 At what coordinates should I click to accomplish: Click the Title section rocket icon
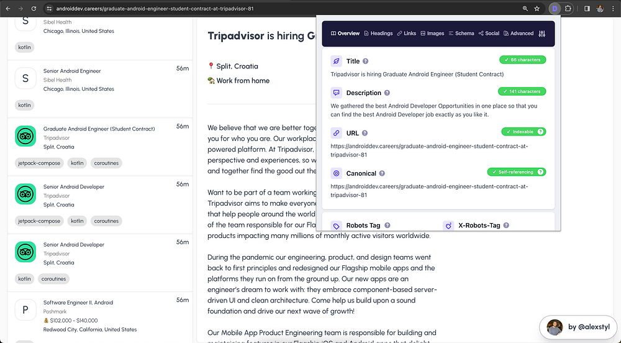(336, 62)
